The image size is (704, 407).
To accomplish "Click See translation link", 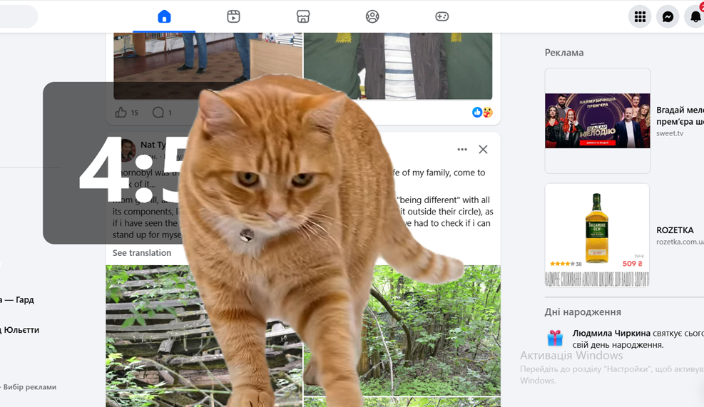I will (142, 252).
